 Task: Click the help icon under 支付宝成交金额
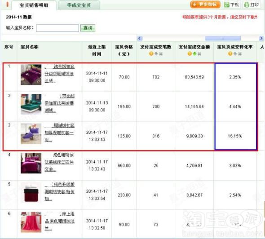click(x=190, y=53)
